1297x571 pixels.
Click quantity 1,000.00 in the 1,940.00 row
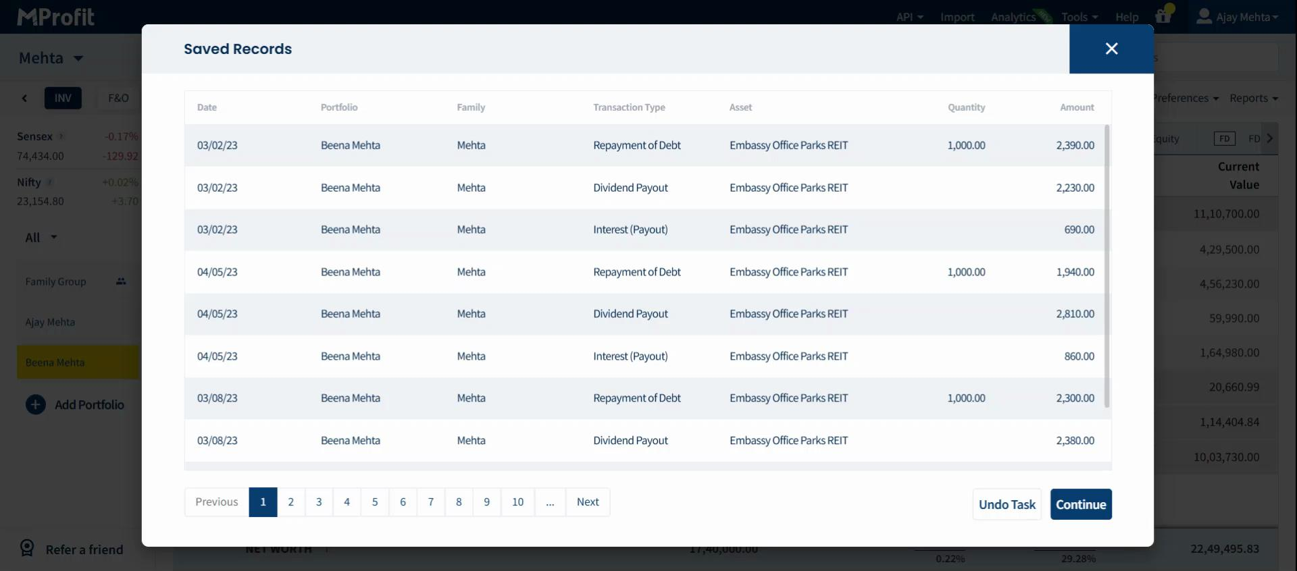pyautogui.click(x=966, y=272)
